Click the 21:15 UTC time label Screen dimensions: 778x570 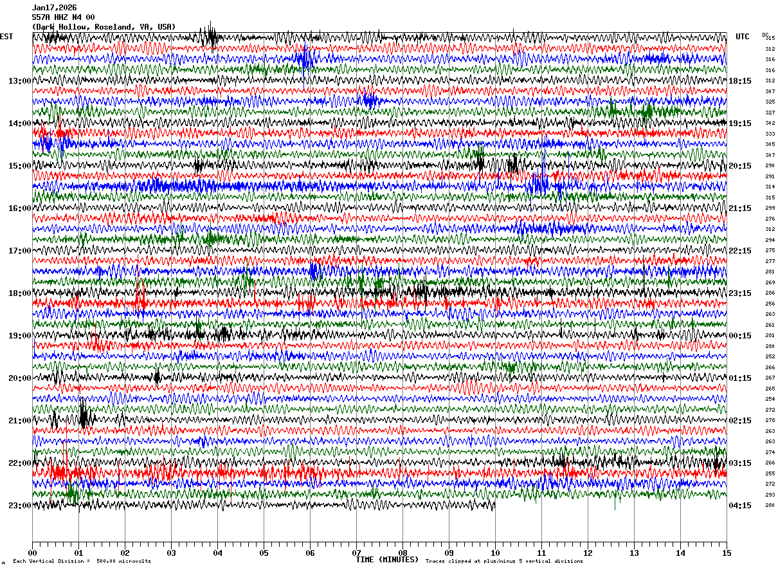pyautogui.click(x=739, y=208)
